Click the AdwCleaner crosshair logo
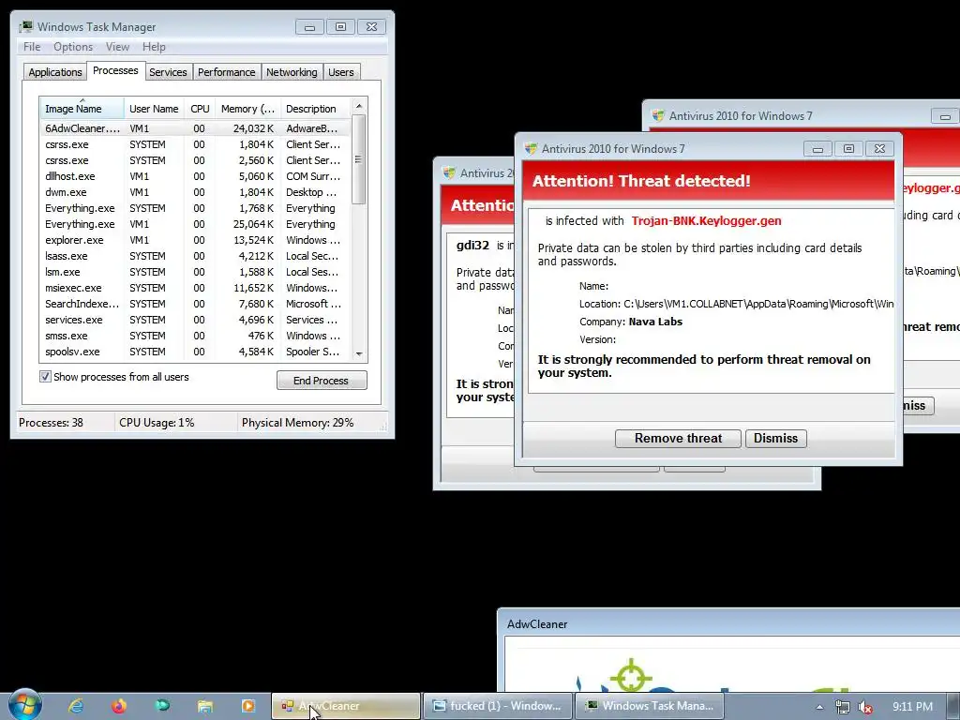This screenshot has width=960, height=720. point(631,676)
